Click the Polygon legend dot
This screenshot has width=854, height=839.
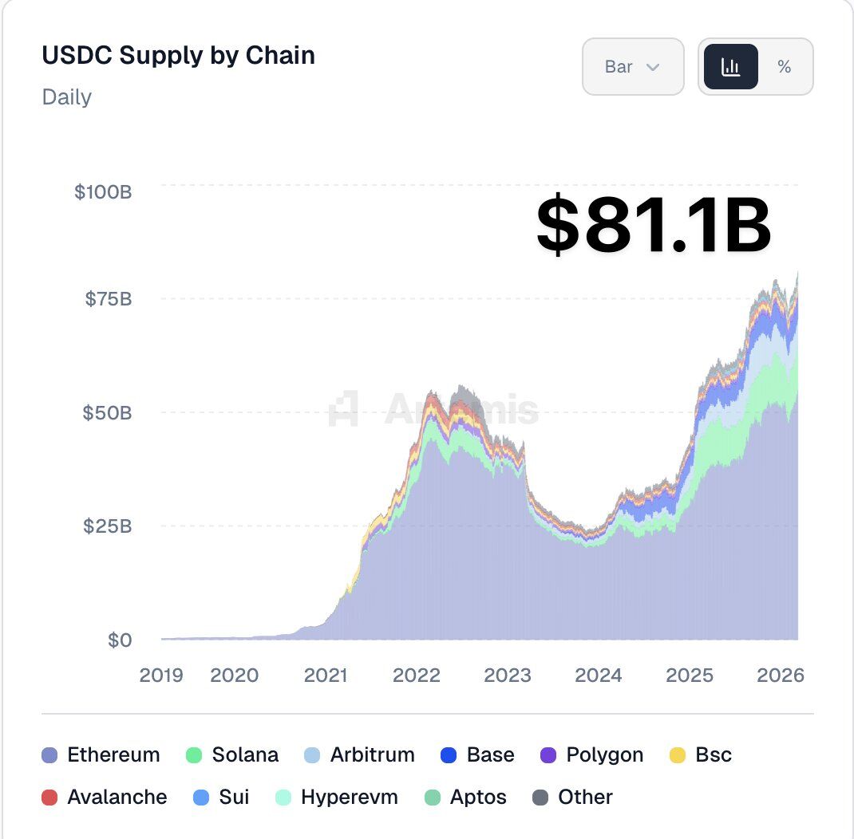coord(548,755)
